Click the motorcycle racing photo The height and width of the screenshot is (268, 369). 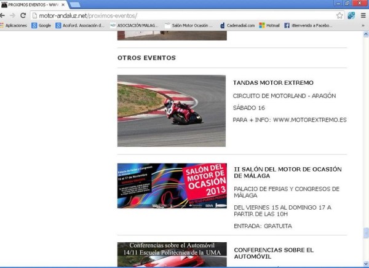click(x=171, y=111)
